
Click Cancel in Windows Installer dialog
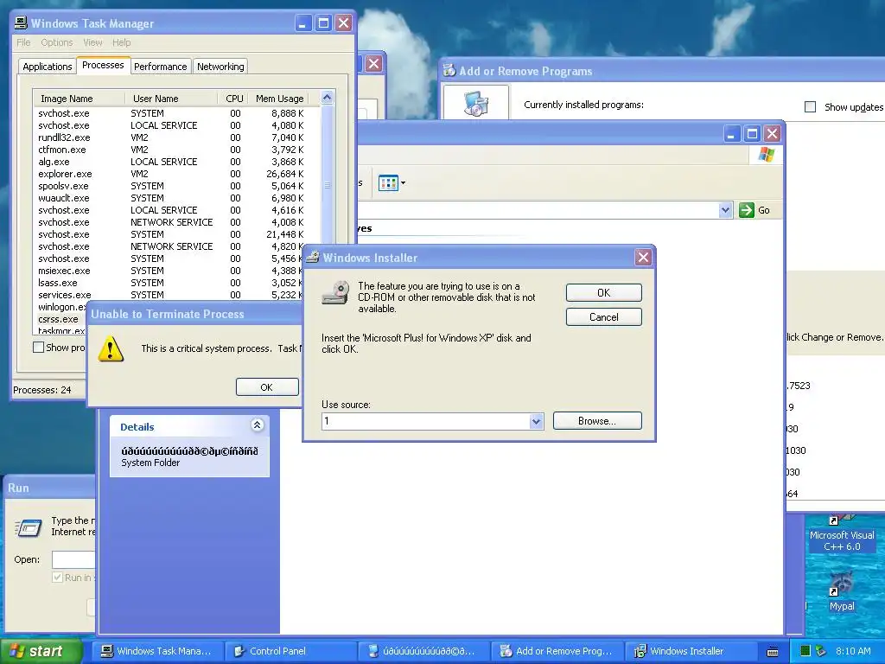[x=603, y=316]
